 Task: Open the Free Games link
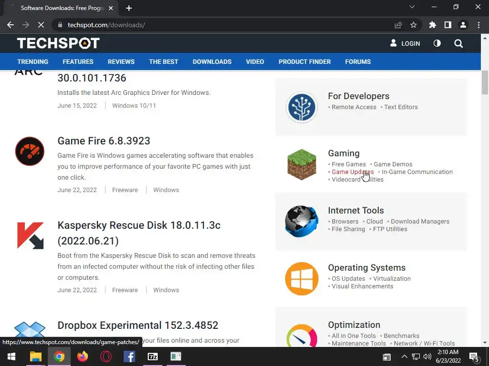tap(349, 164)
